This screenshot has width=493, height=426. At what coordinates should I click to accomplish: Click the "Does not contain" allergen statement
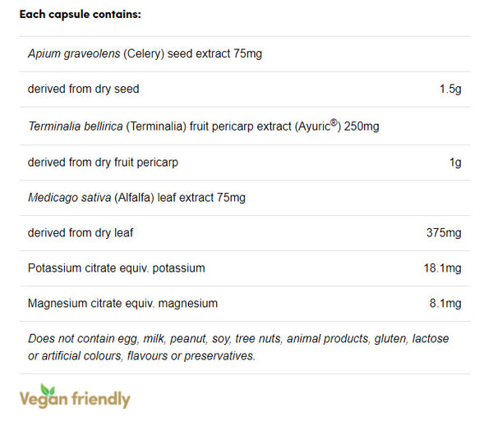tap(238, 338)
